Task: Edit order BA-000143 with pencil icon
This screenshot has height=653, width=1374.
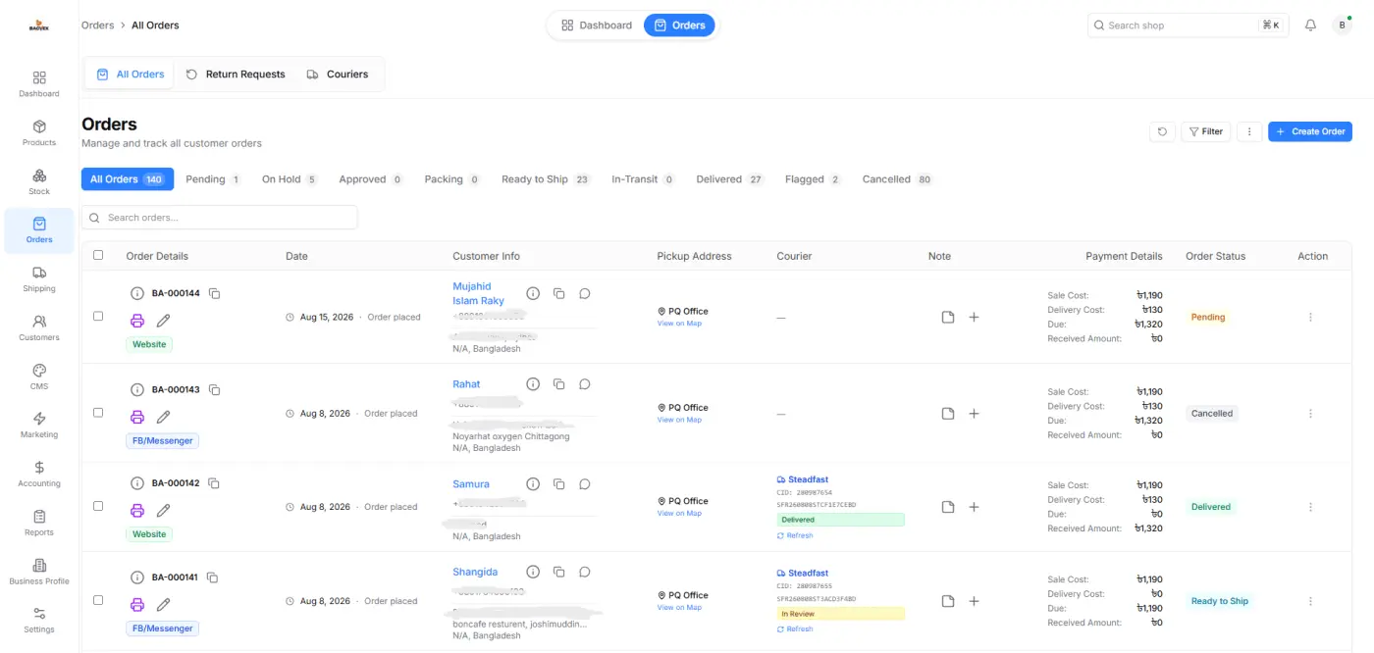Action: tap(164, 417)
